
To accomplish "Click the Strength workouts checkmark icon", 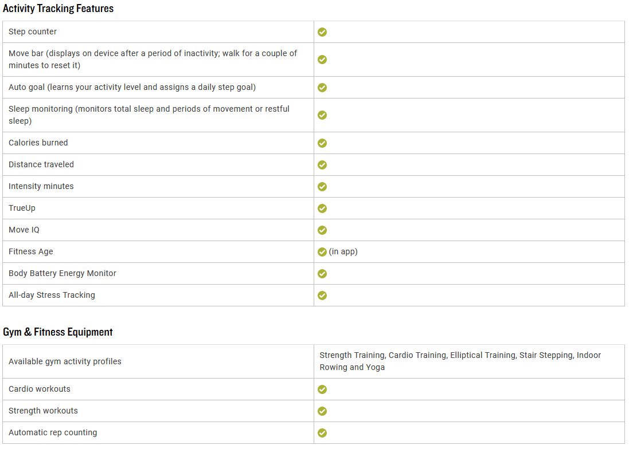I will tap(322, 411).
